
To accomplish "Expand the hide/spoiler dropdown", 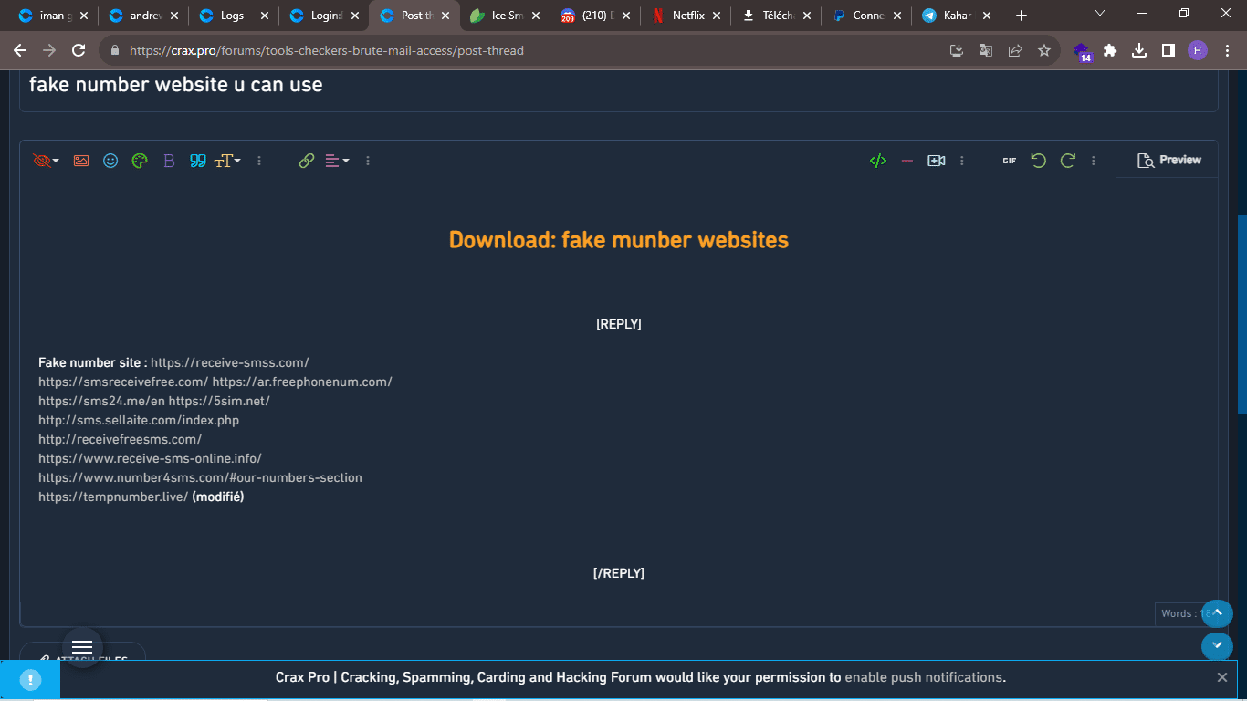I will pyautogui.click(x=46, y=161).
